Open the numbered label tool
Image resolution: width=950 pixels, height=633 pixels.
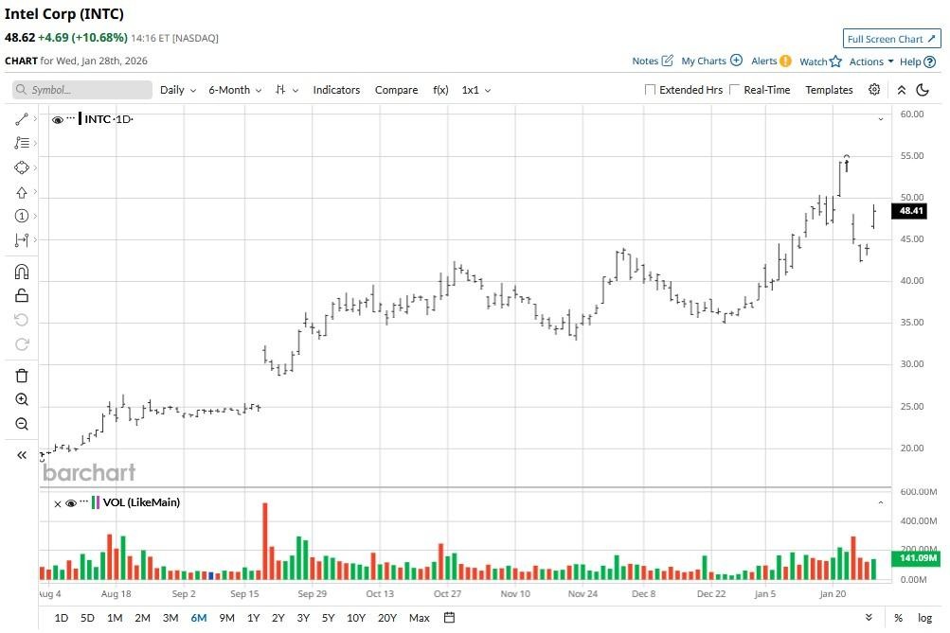point(22,216)
